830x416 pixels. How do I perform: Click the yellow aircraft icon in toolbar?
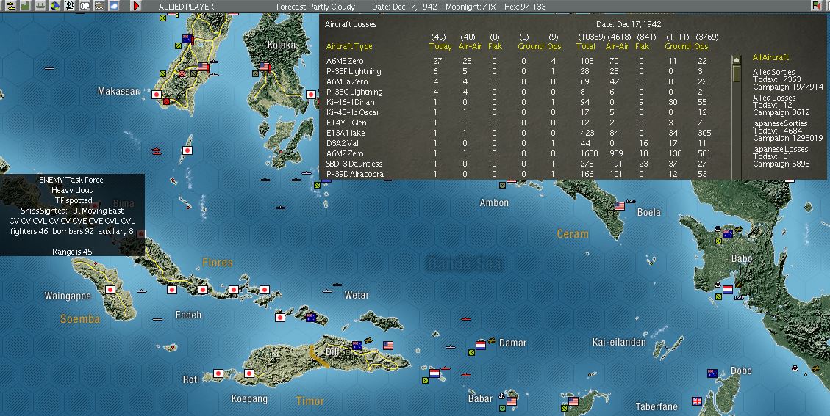pyautogui.click(x=10, y=6)
